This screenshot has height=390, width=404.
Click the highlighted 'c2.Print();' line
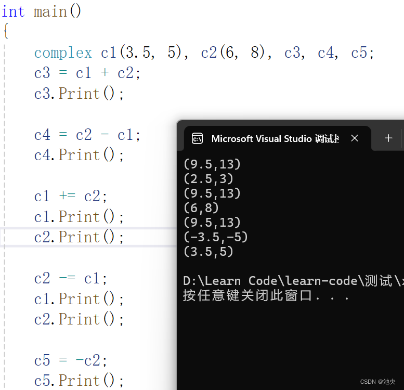79,237
